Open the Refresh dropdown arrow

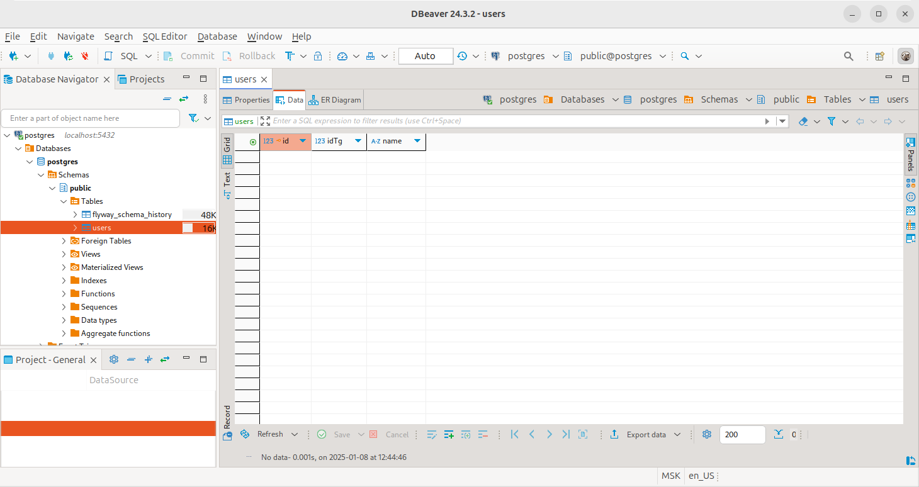coord(294,435)
